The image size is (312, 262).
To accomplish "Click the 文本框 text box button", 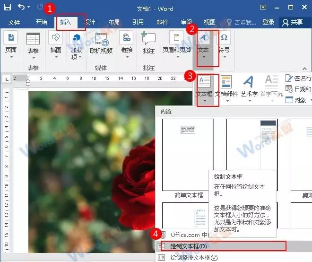I will pos(204,89).
